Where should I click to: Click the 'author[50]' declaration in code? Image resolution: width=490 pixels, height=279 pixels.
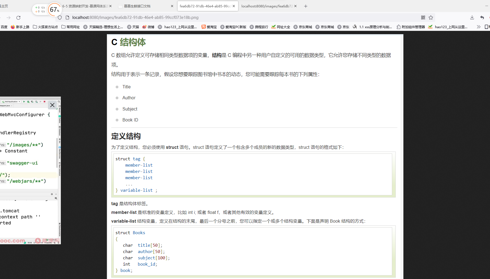pos(151,252)
